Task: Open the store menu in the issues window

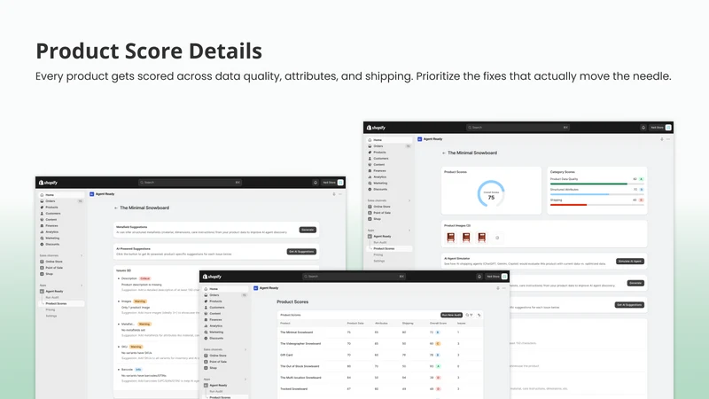Action: point(332,183)
